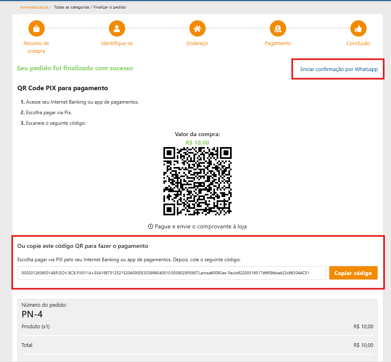Click the Pagamento money icon
This screenshot has width=391, height=362.
(x=278, y=28)
